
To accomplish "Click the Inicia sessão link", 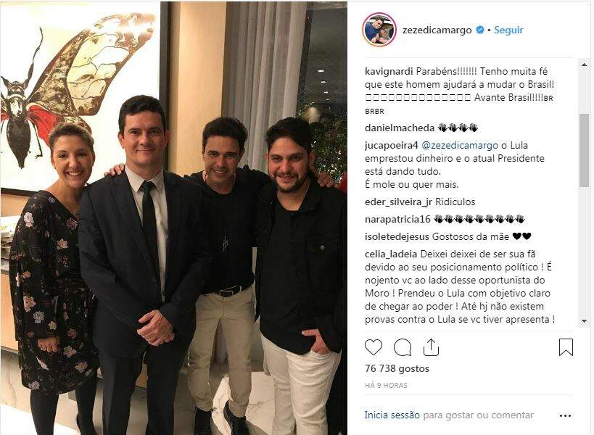I will (x=392, y=415).
